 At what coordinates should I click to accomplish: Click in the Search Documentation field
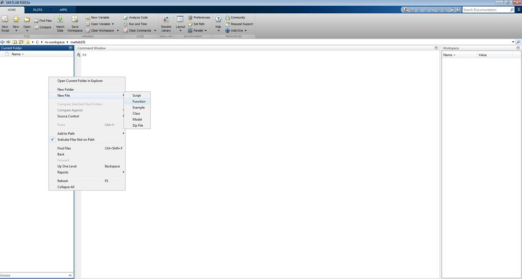[x=486, y=10]
